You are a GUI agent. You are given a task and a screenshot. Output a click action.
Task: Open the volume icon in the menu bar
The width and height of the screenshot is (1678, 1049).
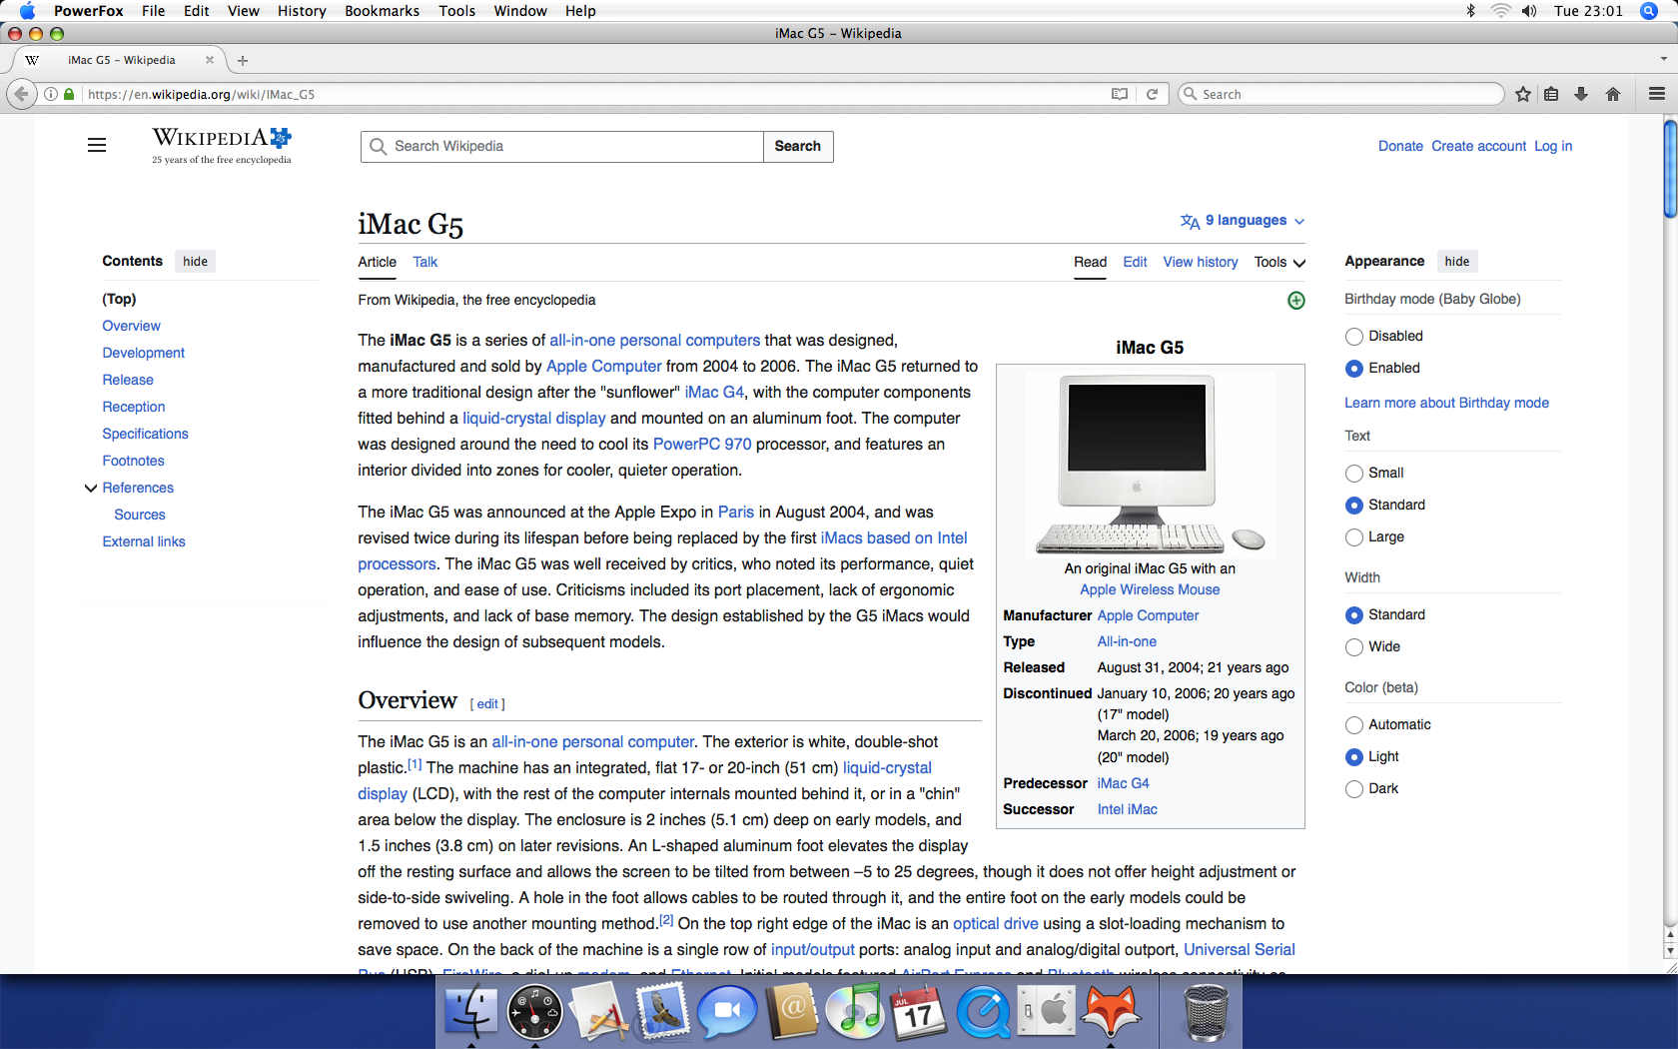[1529, 11]
